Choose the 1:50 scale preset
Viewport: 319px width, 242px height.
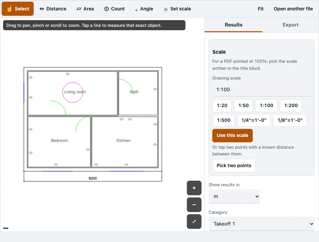(243, 105)
